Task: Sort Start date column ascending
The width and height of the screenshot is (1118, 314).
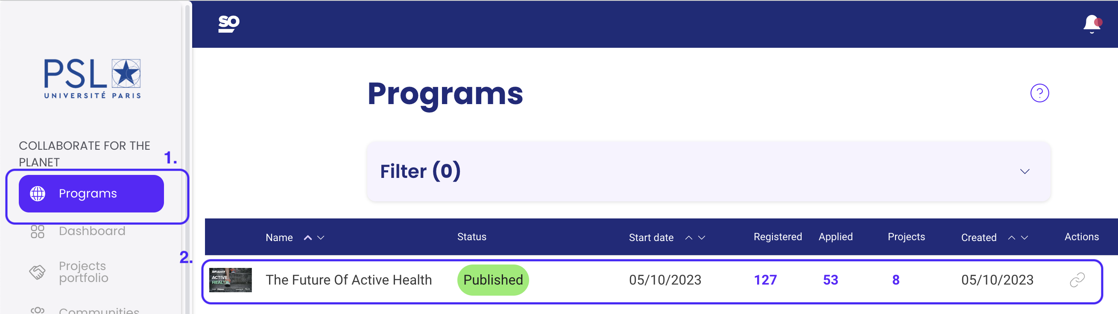Action: (x=688, y=238)
